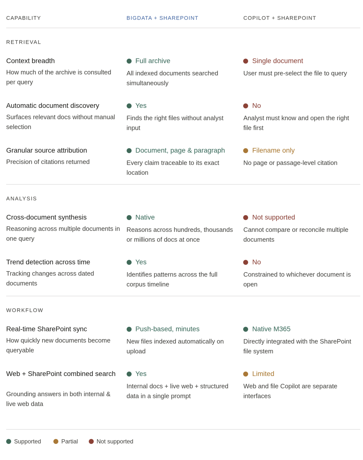This screenshot has width=363, height=460.
Task: Click the Supported legend green swatch
Action: (x=9, y=441)
